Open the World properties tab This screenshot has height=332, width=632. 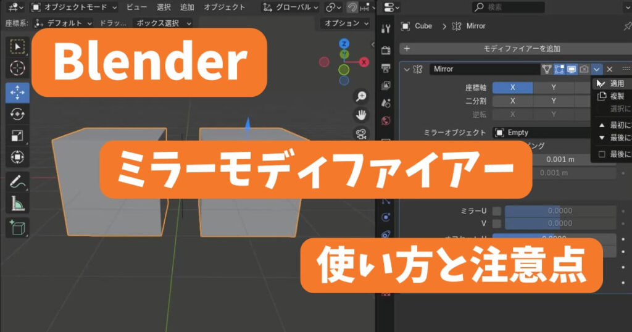(386, 121)
